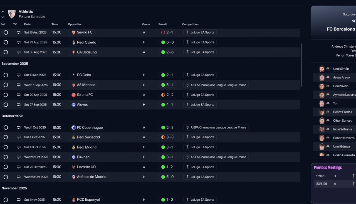Select the Real Oviedo fixture radio button
The width and height of the screenshot is (356, 204).
6,42
